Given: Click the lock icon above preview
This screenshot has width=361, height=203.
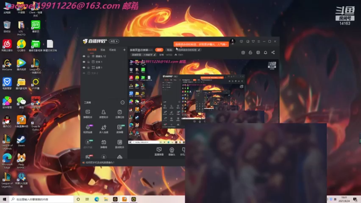Looking at the screenshot, I should coord(250,52).
